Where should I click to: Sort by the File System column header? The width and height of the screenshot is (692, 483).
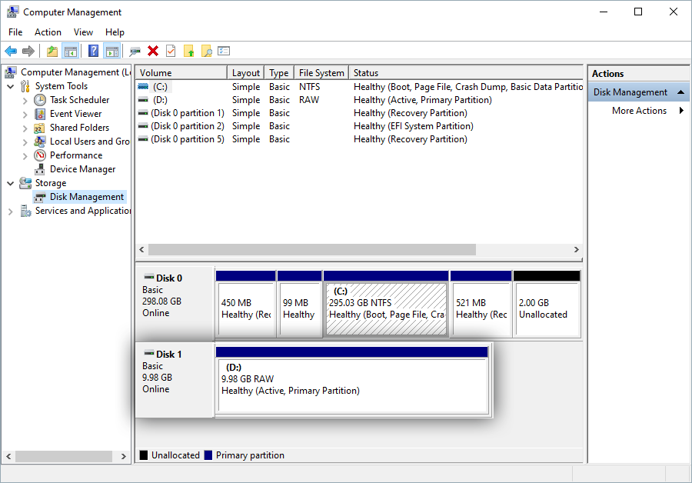pos(321,73)
